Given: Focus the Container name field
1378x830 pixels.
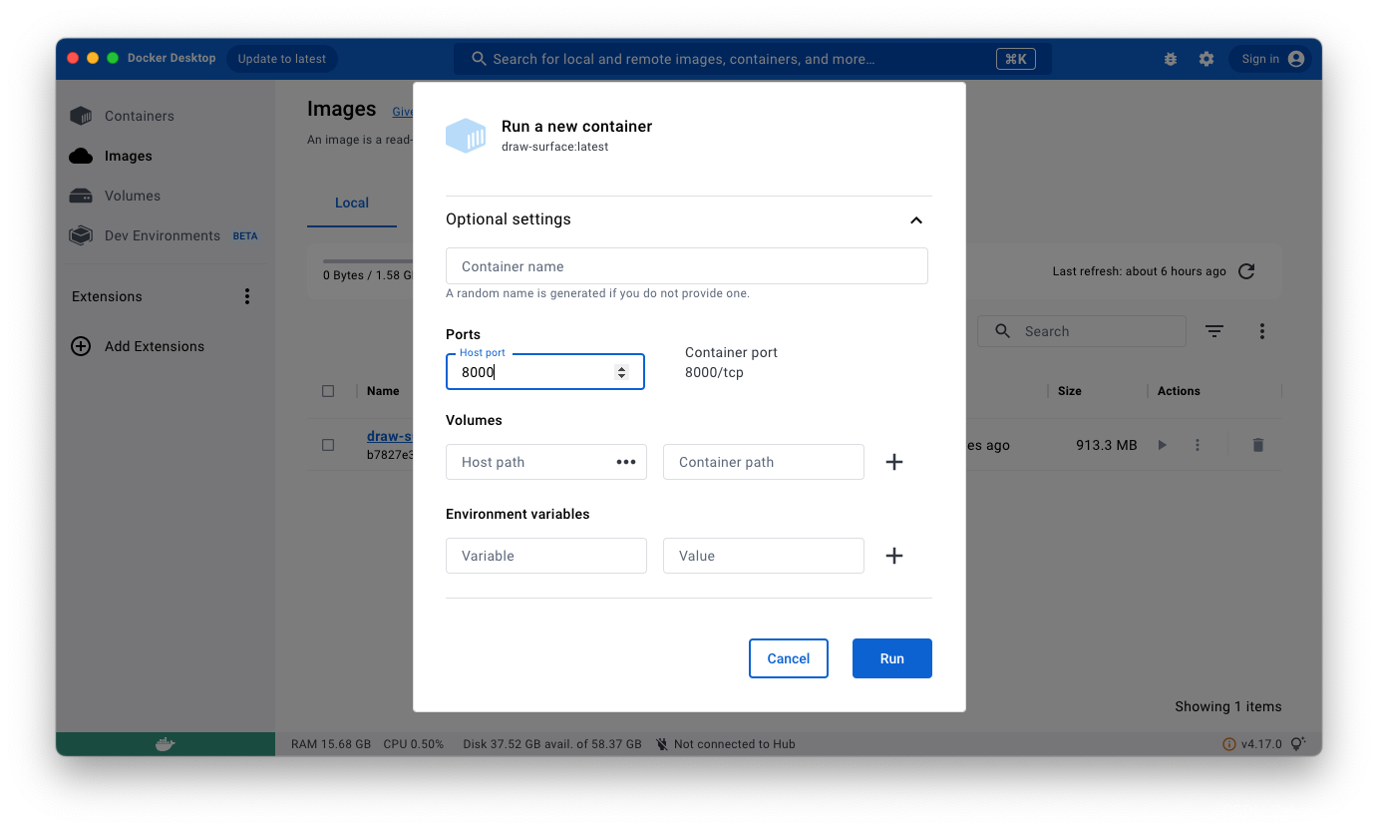Looking at the screenshot, I should [x=687, y=266].
